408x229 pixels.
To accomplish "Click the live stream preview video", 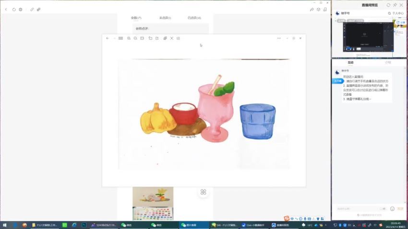I will pos(368,37).
